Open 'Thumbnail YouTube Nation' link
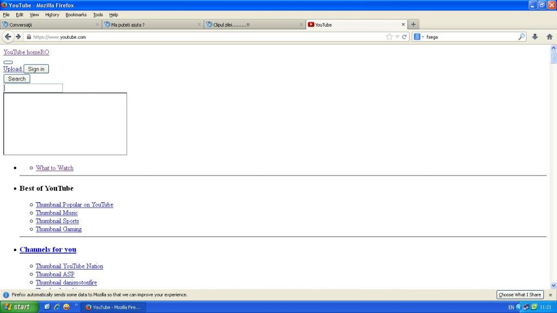This screenshot has width=557, height=313. tap(69, 266)
